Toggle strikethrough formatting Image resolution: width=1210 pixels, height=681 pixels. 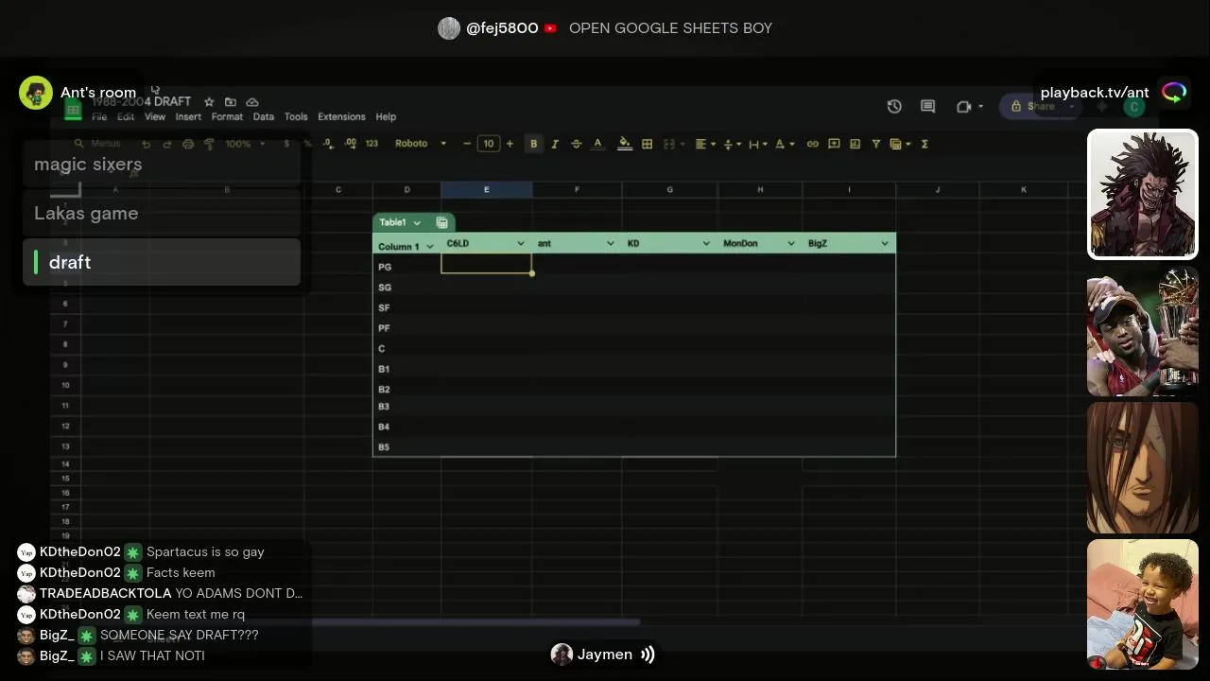pos(577,144)
